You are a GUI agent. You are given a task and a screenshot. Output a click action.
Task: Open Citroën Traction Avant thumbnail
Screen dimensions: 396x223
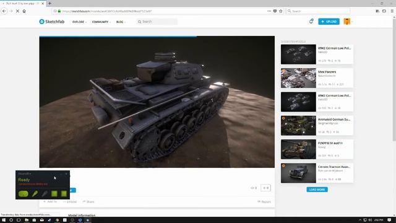(x=298, y=173)
